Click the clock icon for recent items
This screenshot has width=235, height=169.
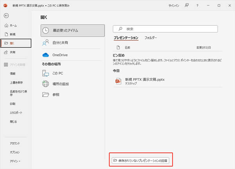click(x=45, y=30)
